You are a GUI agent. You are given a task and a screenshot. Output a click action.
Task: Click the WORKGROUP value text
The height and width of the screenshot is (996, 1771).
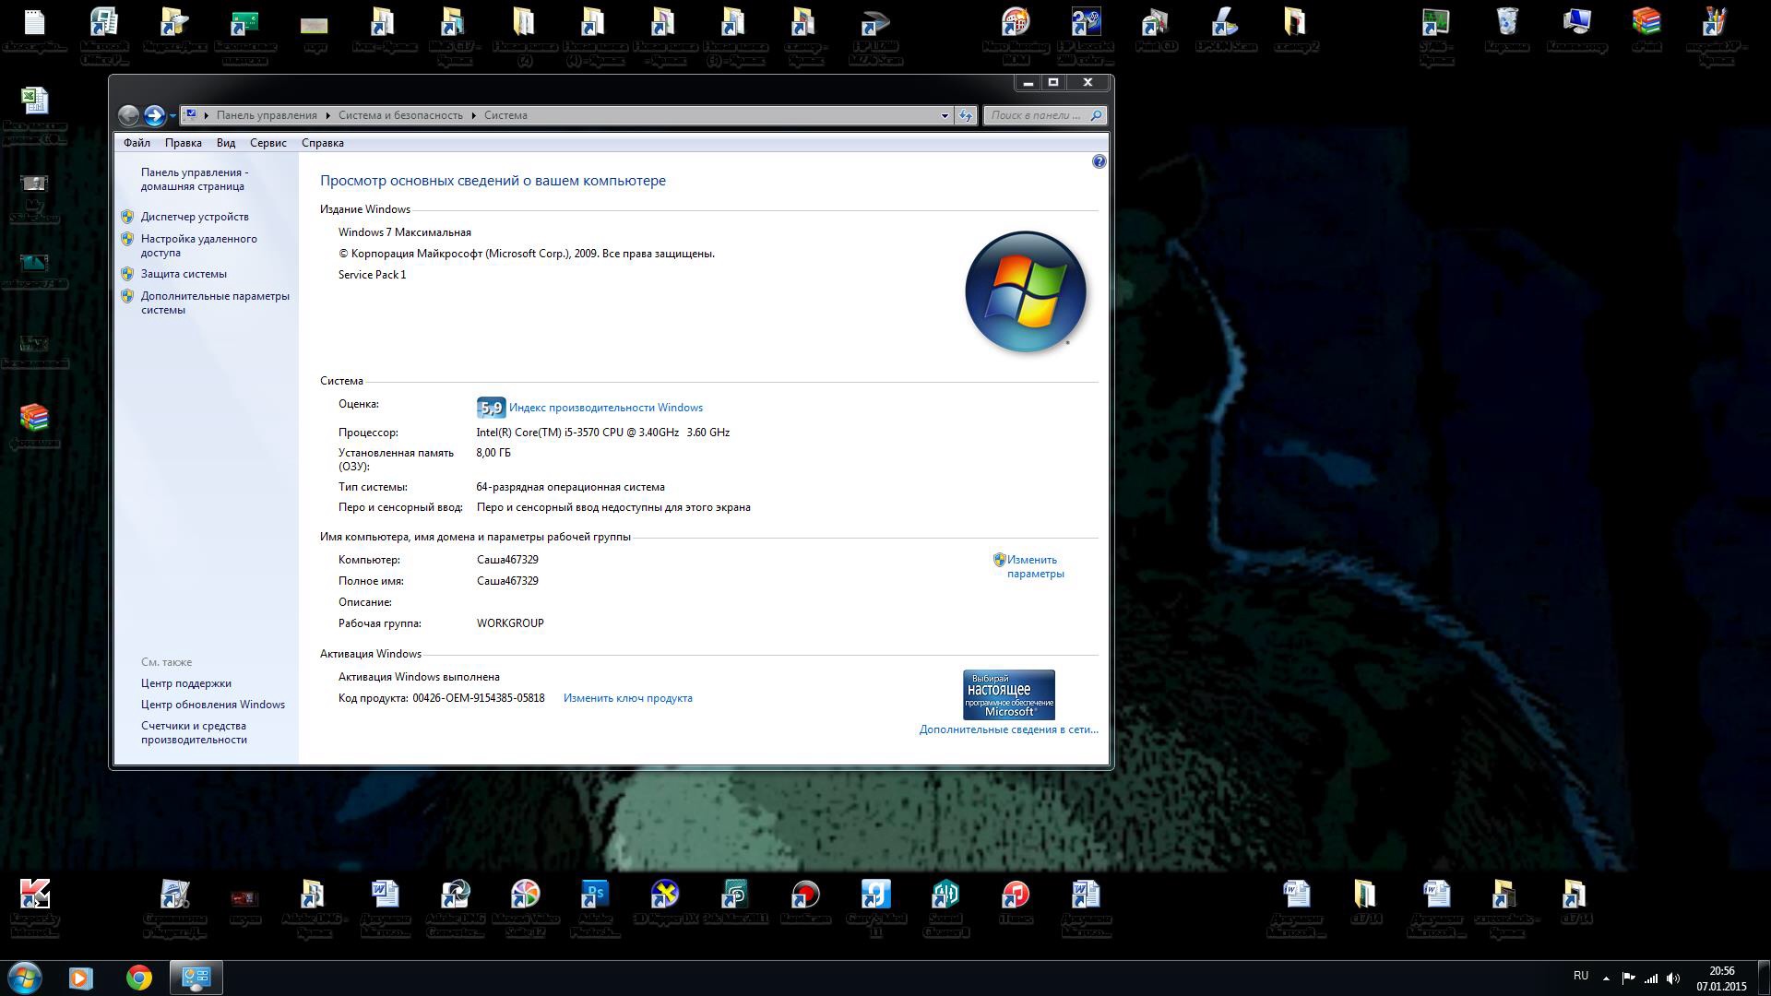[x=510, y=623]
